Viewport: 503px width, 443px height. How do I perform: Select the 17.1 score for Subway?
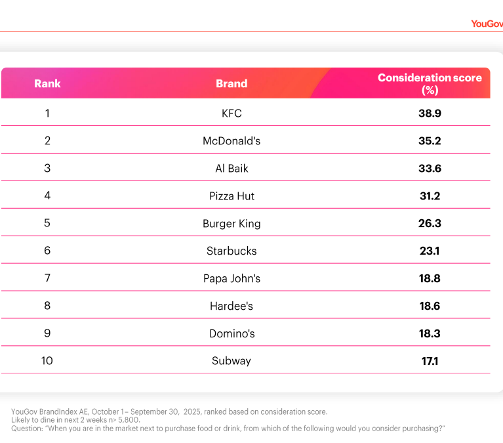point(430,360)
